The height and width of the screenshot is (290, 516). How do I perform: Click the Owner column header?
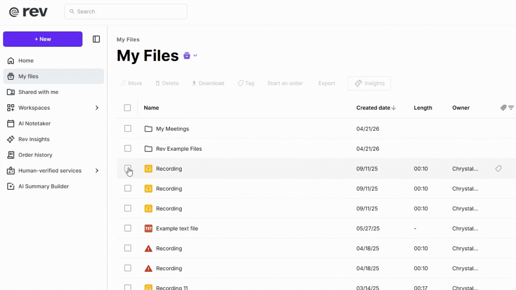click(x=461, y=108)
